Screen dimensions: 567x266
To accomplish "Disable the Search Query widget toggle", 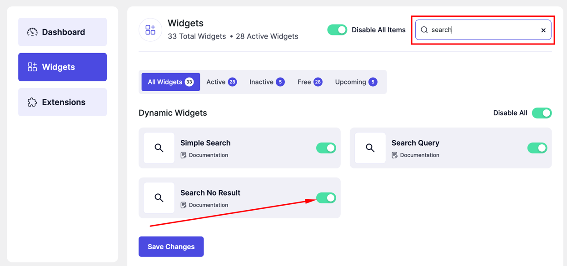I will 537,148.
